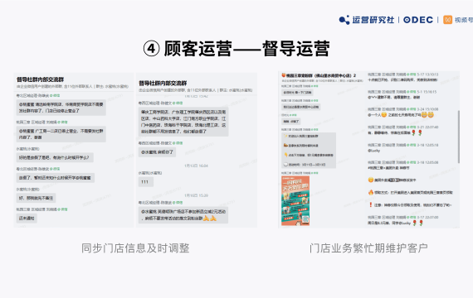Click the 运营研究社 logo
473x298 pixels.
[367, 20]
